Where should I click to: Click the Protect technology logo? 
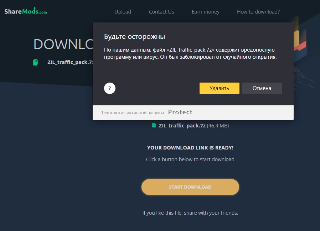tap(180, 112)
